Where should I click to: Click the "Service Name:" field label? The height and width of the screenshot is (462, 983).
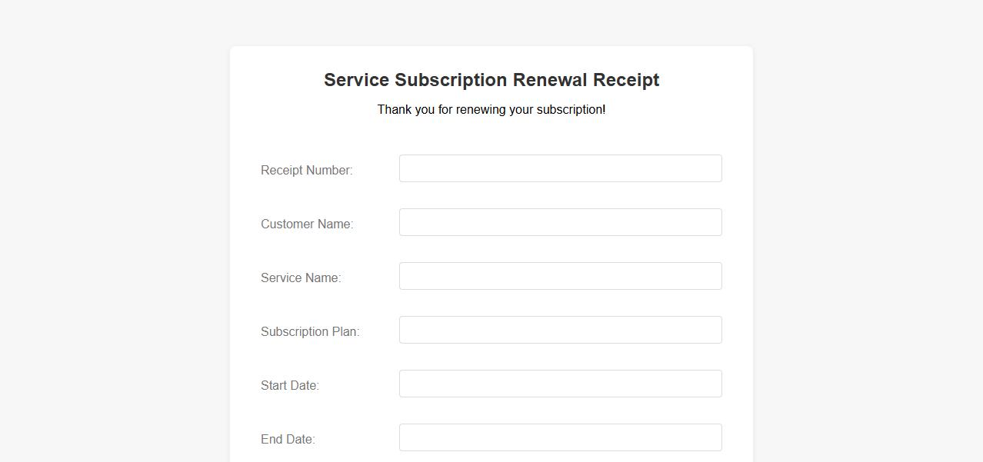[301, 278]
